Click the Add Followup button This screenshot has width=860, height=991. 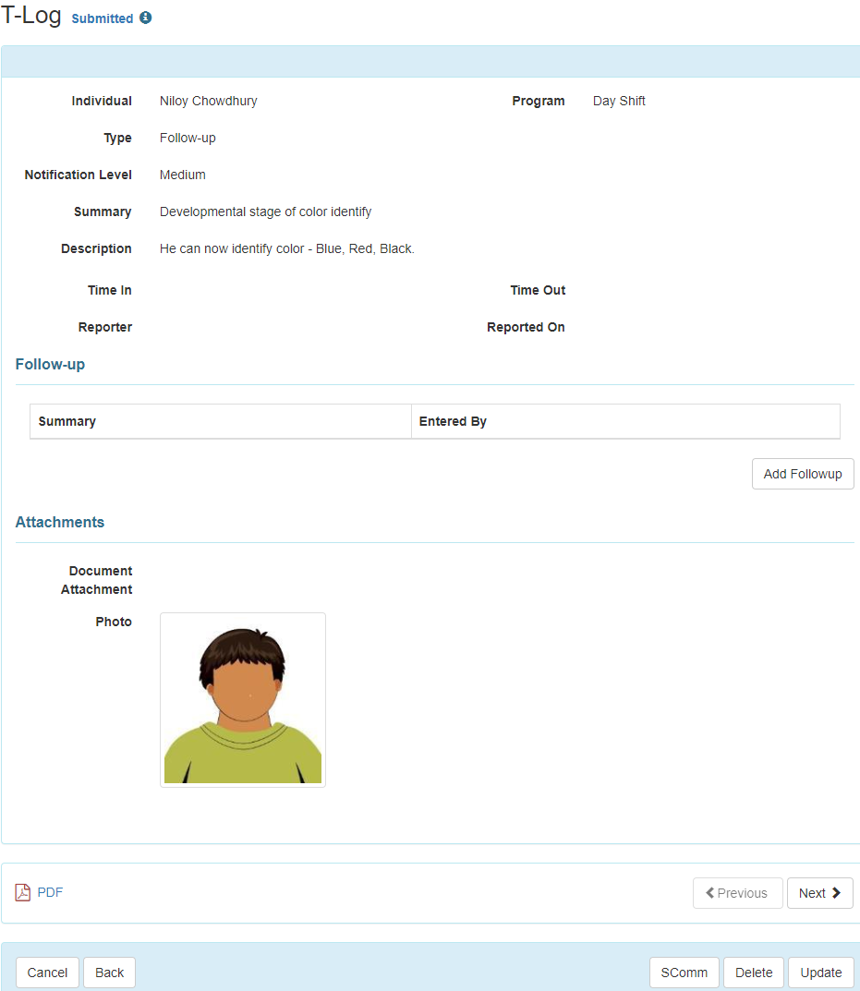(x=803, y=474)
